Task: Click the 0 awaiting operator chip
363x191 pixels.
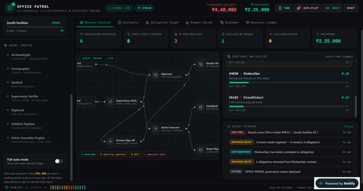Action: point(113,154)
